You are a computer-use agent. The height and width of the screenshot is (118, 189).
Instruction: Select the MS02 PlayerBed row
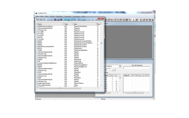pos(68,72)
